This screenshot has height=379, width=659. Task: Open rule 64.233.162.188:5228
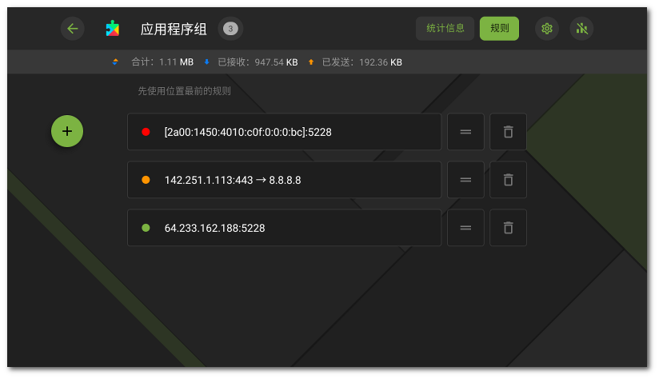285,228
